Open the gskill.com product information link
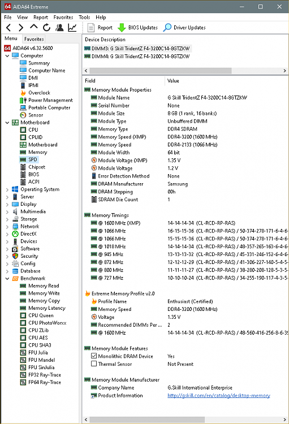 tap(219, 395)
